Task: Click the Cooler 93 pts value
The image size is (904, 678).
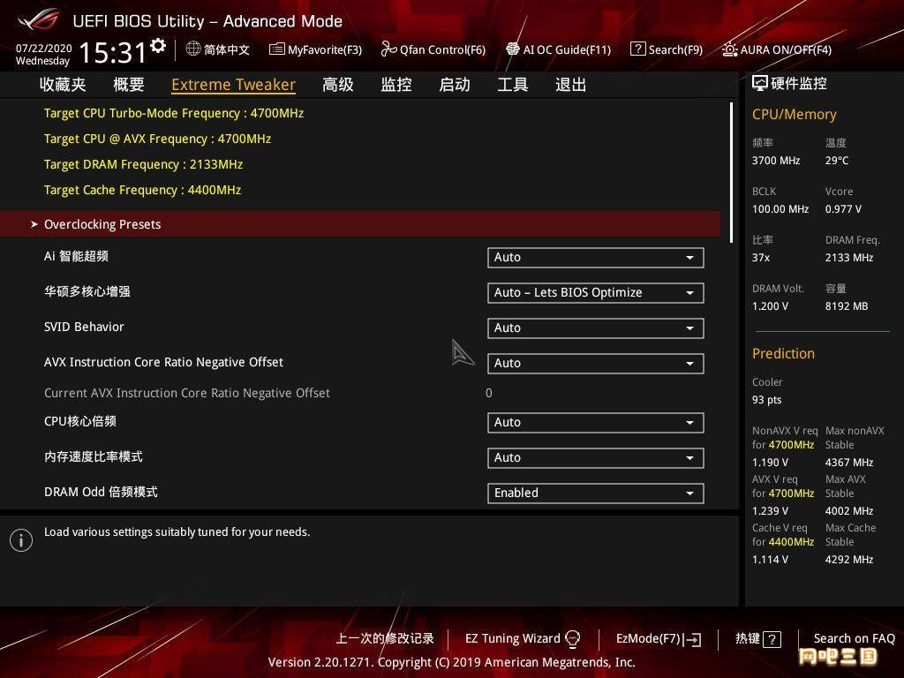Action: tap(767, 400)
